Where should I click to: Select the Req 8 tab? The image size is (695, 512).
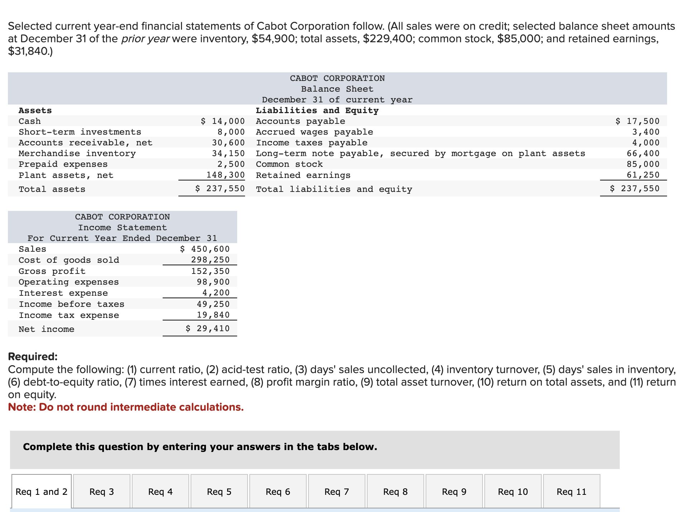[396, 492]
